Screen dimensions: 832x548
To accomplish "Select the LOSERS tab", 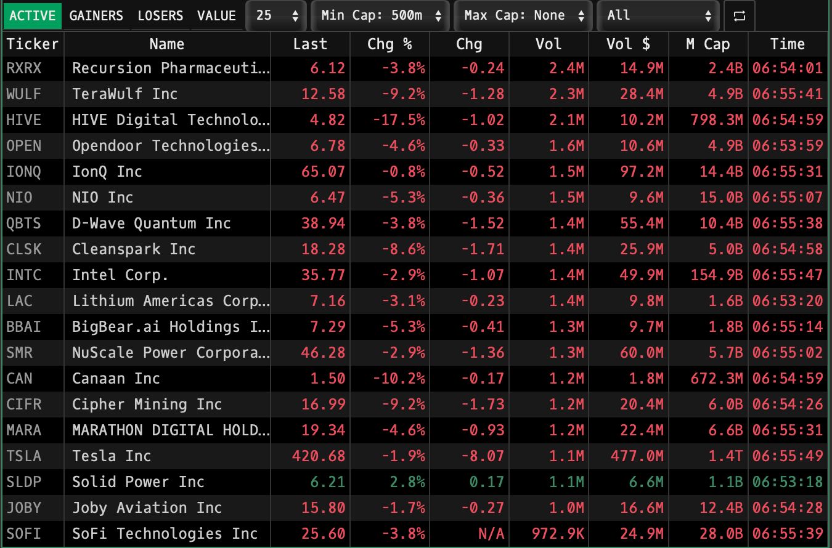I will pos(160,15).
